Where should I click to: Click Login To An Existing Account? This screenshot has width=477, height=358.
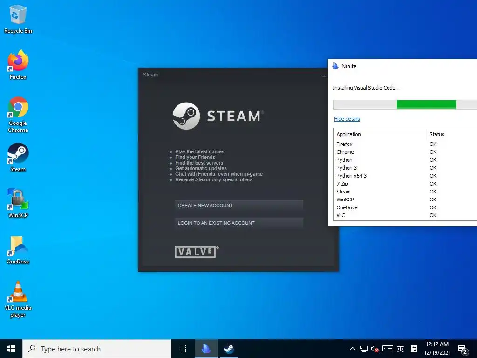[x=239, y=223]
